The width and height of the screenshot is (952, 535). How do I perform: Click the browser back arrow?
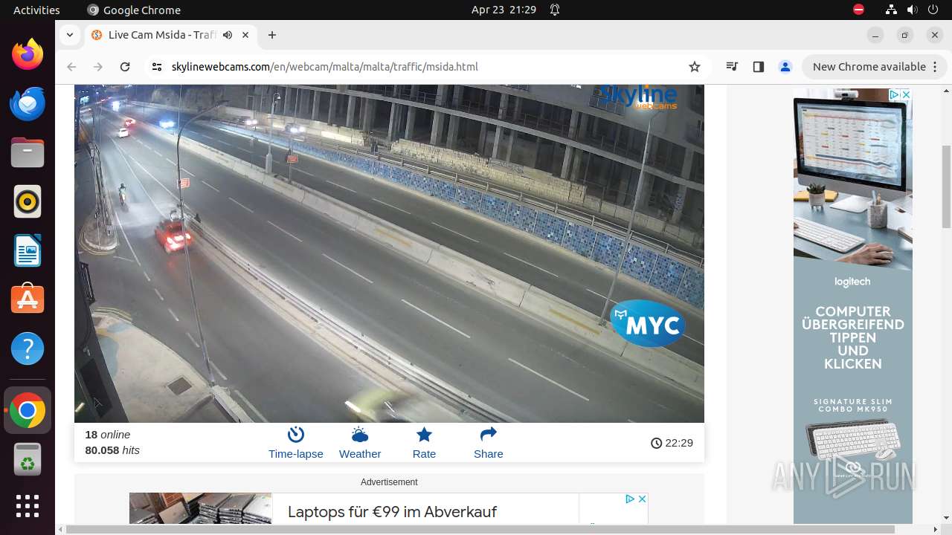coord(71,67)
